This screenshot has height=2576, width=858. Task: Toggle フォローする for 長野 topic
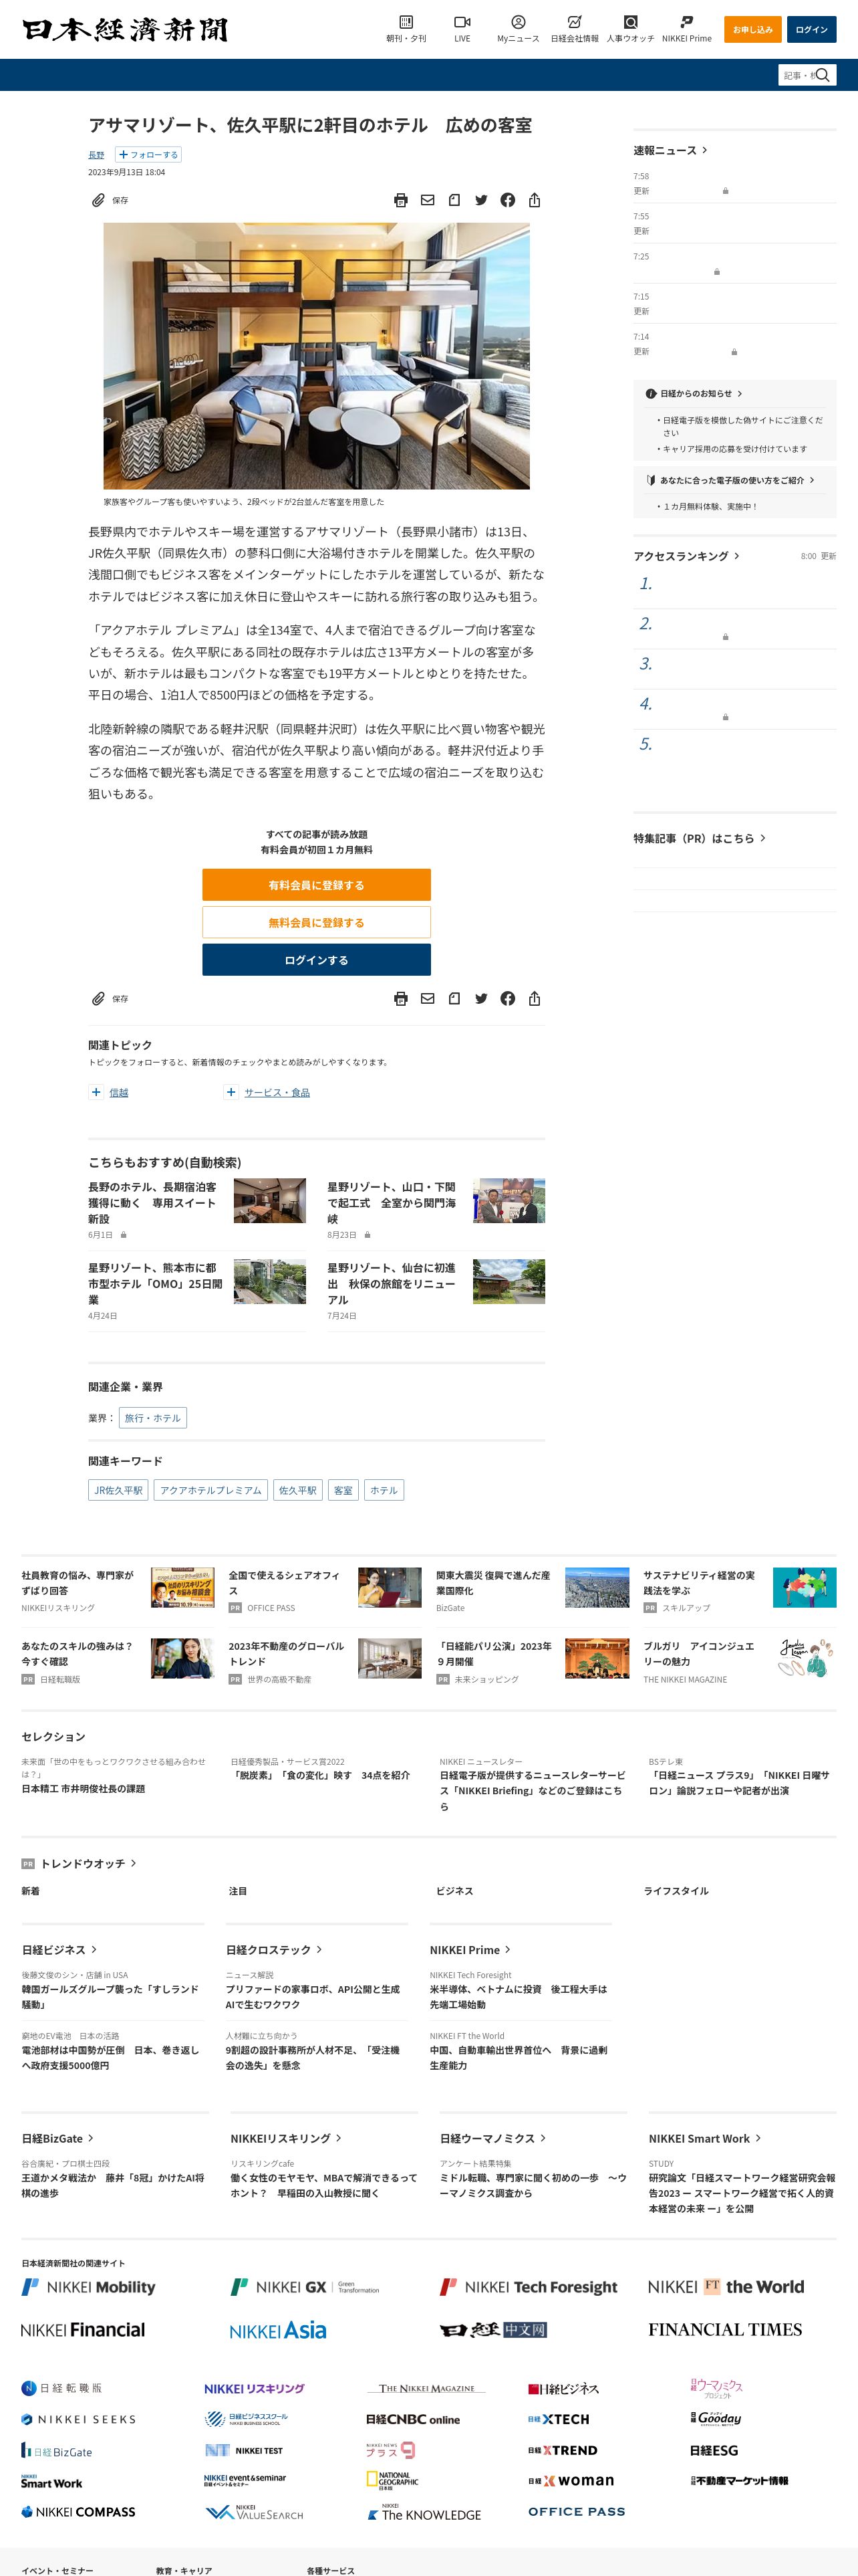tap(148, 155)
